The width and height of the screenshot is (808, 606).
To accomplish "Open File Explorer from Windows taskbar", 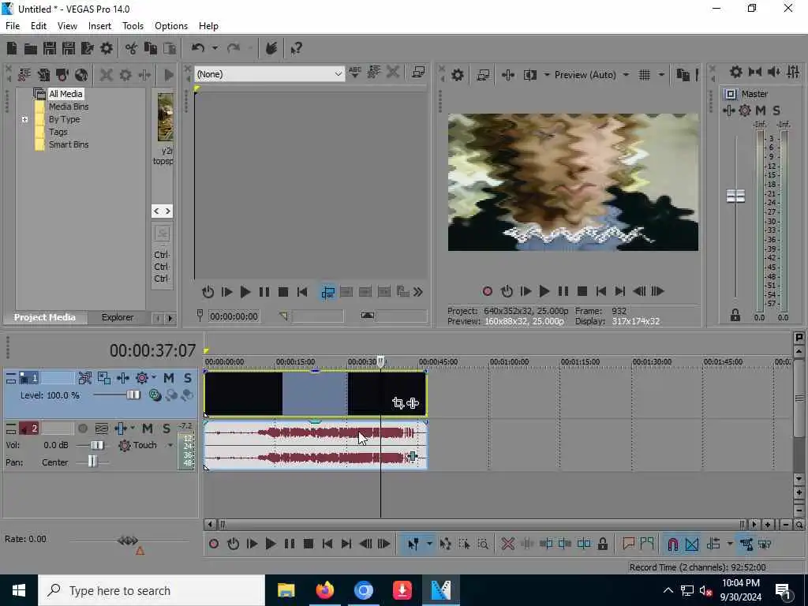I will tap(286, 590).
